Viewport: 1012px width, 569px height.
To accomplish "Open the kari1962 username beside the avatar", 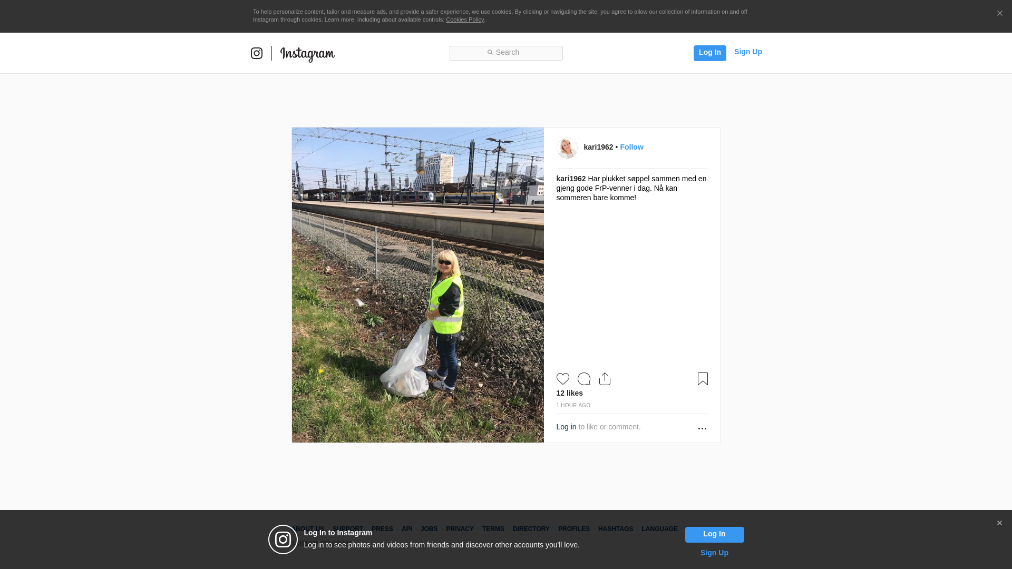I will (x=598, y=147).
